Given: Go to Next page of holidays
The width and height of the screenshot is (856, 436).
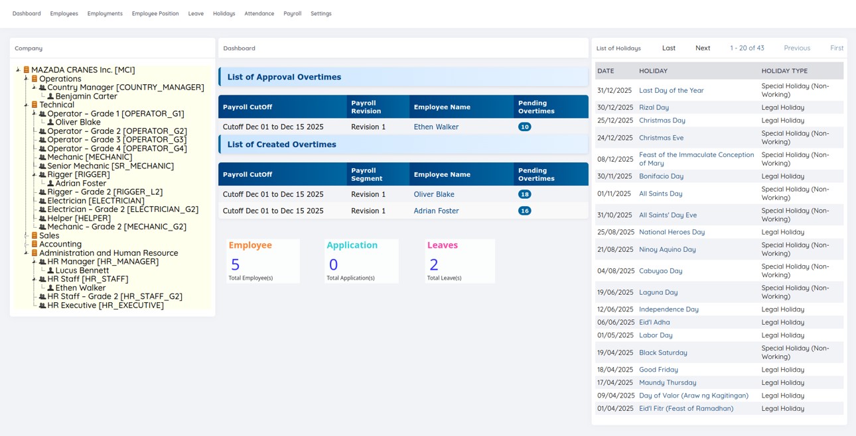Looking at the screenshot, I should click(703, 48).
